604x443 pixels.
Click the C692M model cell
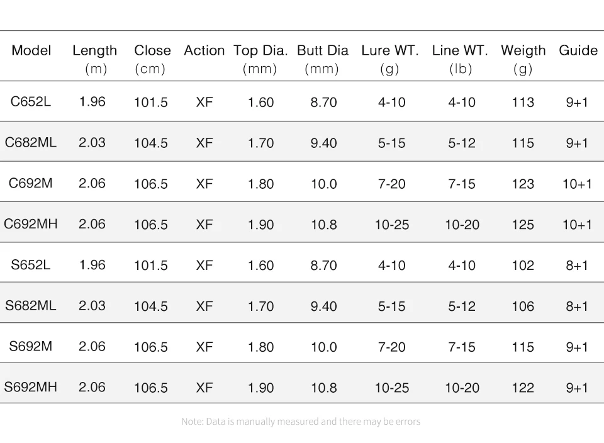point(31,183)
